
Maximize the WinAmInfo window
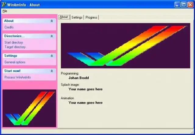[x=184, y=5]
